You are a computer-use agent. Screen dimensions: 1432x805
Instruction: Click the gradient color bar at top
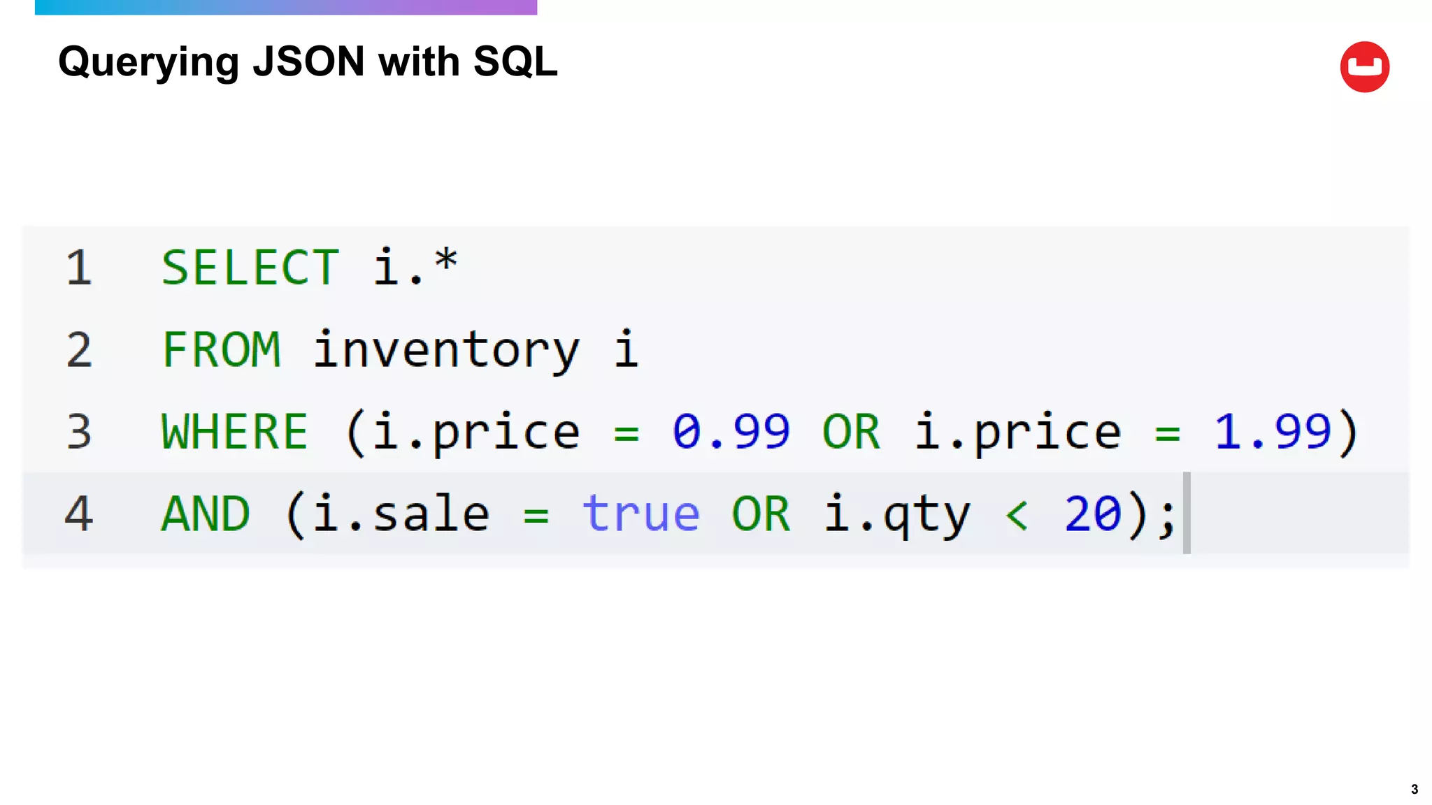pyautogui.click(x=286, y=7)
